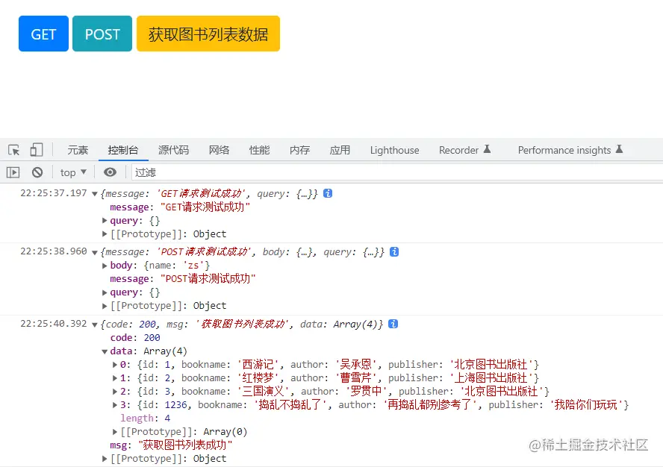Select the msg "获取图书列表成功" value
This screenshot has height=467, width=663.
click(x=185, y=445)
